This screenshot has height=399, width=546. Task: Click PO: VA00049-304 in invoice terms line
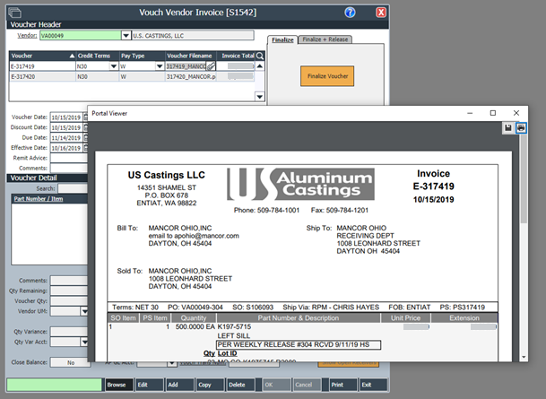click(195, 307)
